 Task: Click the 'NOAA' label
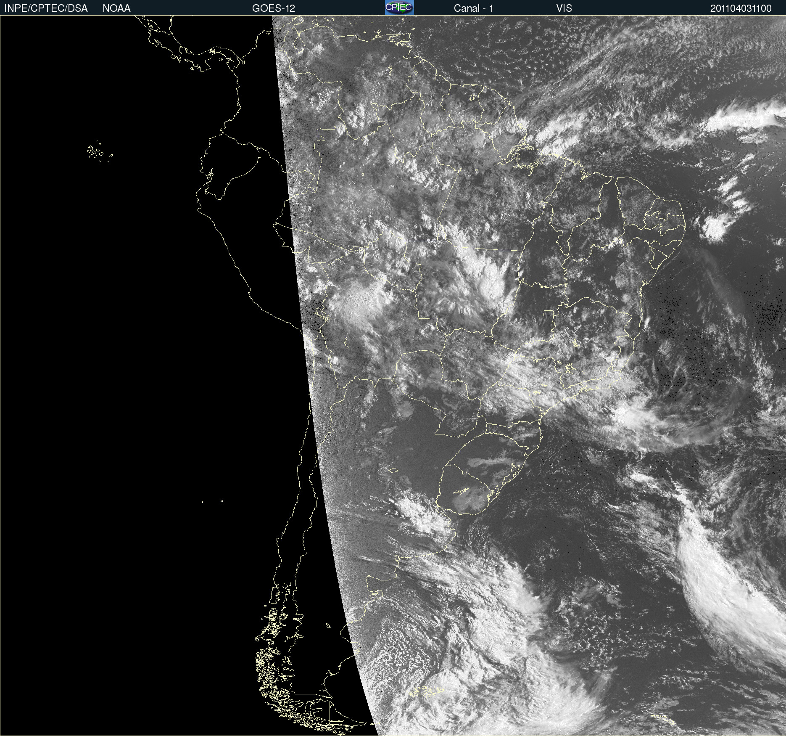pos(116,8)
